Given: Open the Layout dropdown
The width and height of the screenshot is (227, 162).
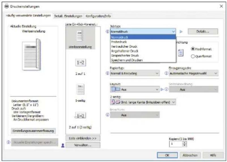Looking at the screenshot, I should pos(135,89).
